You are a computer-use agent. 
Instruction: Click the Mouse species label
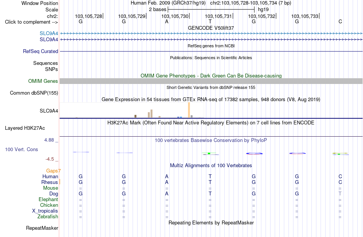[x=50, y=188]
